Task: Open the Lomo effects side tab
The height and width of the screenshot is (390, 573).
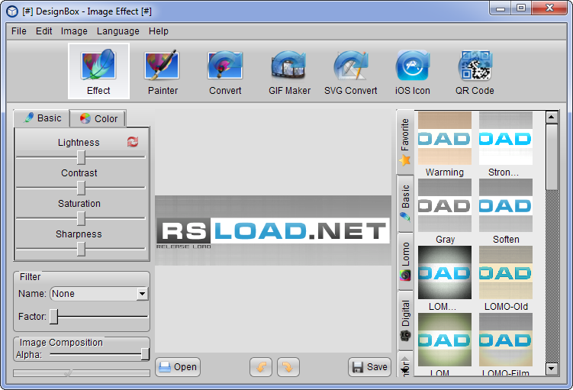Action: (405, 261)
